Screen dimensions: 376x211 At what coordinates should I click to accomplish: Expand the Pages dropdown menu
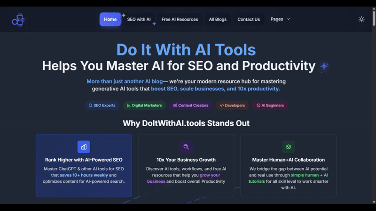point(280,19)
